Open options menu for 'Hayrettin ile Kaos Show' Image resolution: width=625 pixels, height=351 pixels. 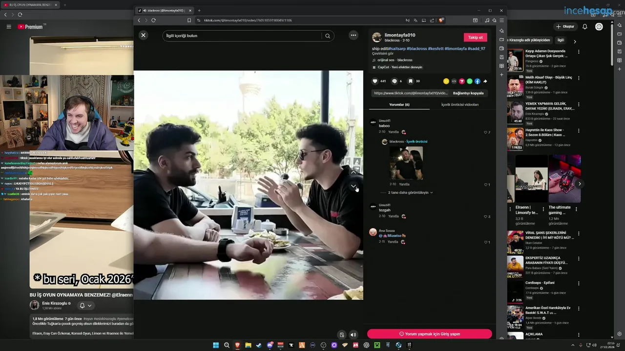tap(579, 131)
